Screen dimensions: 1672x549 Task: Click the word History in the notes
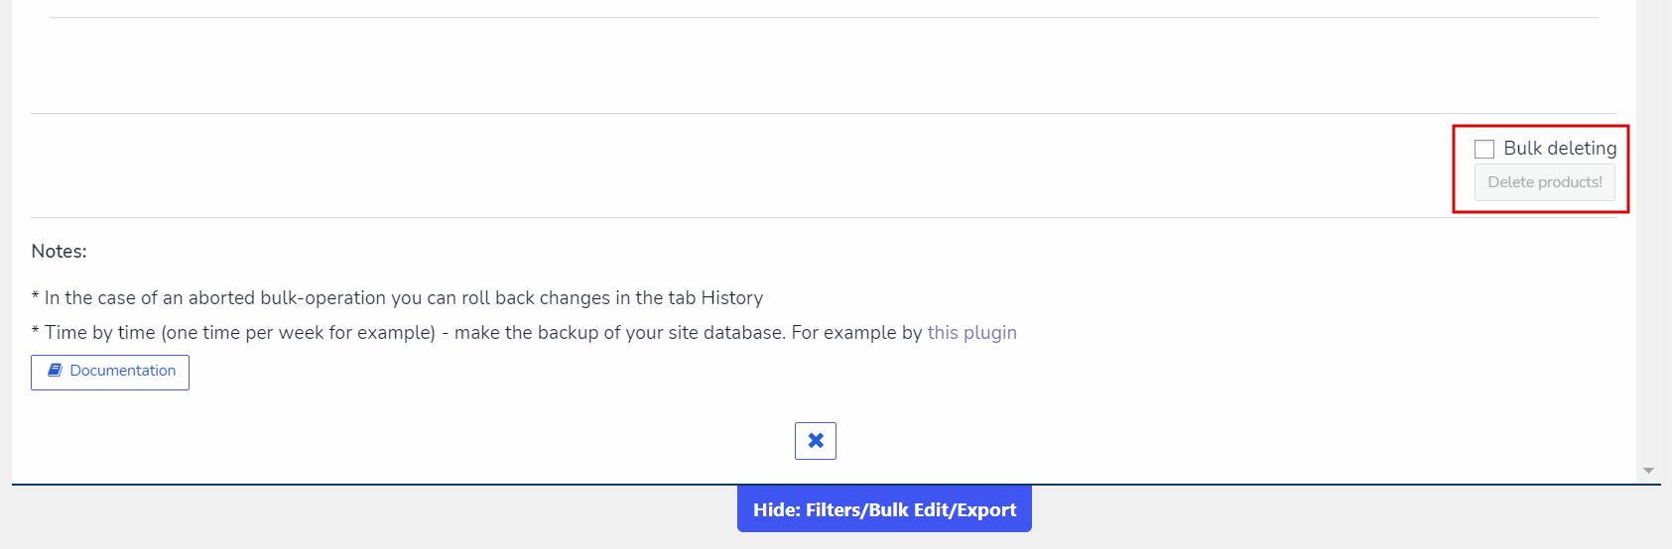click(731, 298)
